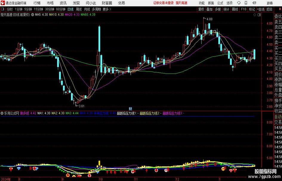
Task: Click the 画线 drawing button
Action: tap(235, 9)
